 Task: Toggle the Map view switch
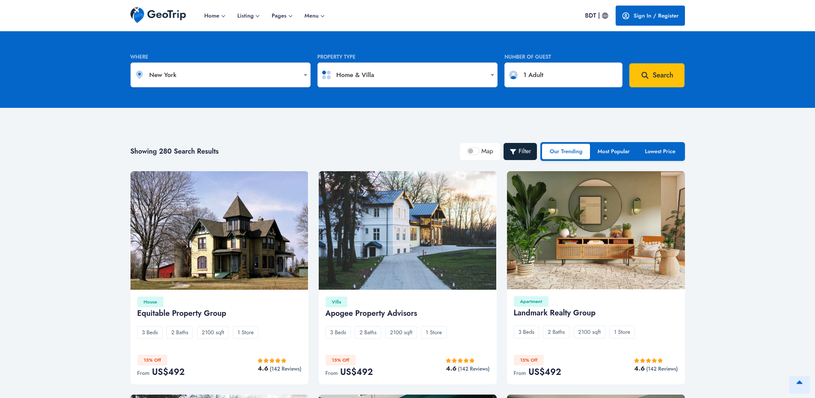tap(473, 151)
